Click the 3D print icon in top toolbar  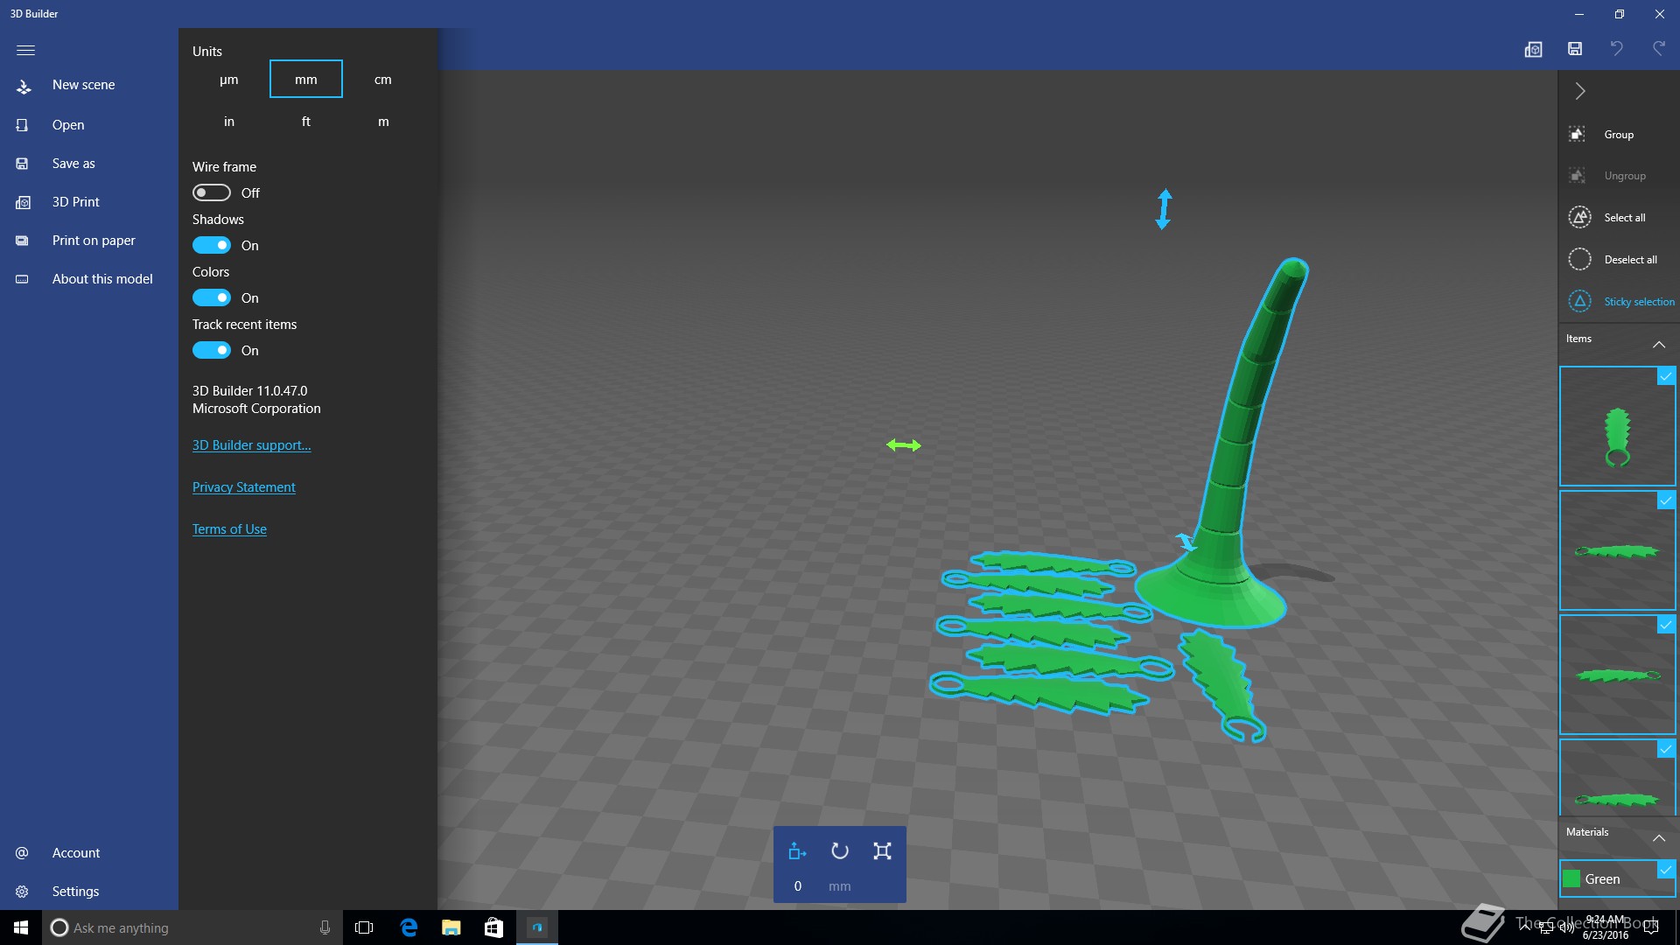click(1533, 49)
